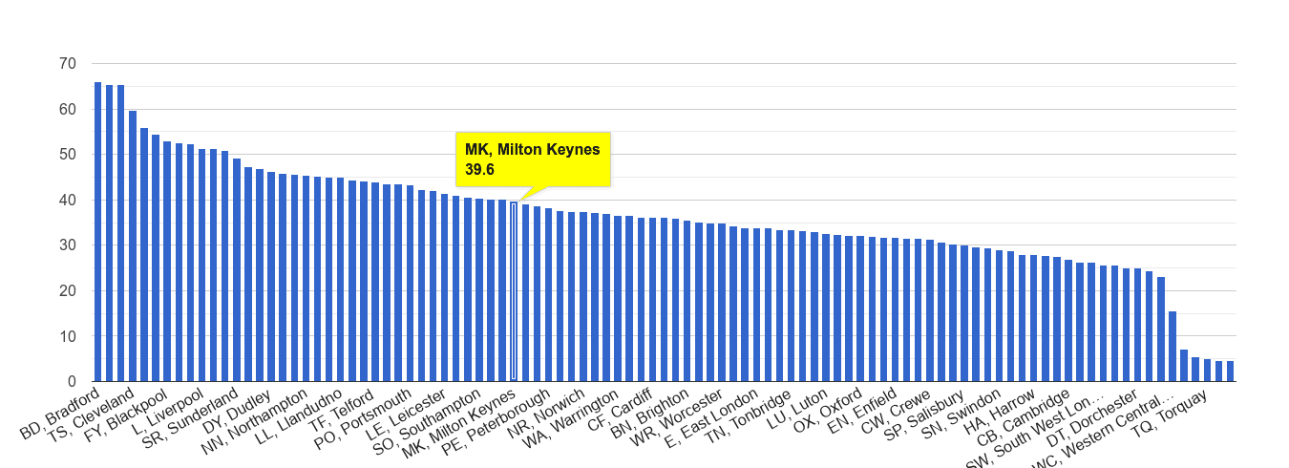1289x468 pixels.
Task: Click the 70 value on y-axis
Action: pyautogui.click(x=67, y=64)
